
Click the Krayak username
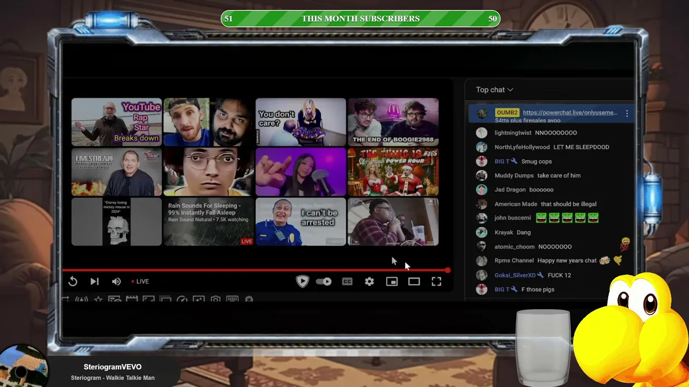tap(504, 233)
